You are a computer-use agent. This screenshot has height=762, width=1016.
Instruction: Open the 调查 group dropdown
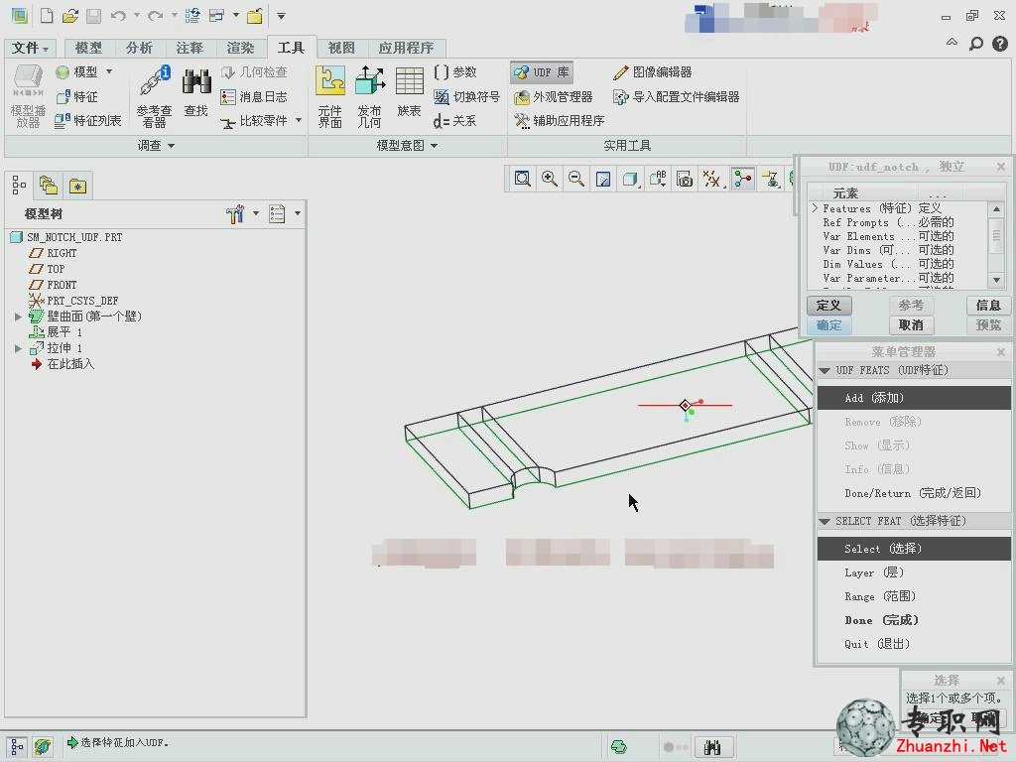tap(156, 146)
